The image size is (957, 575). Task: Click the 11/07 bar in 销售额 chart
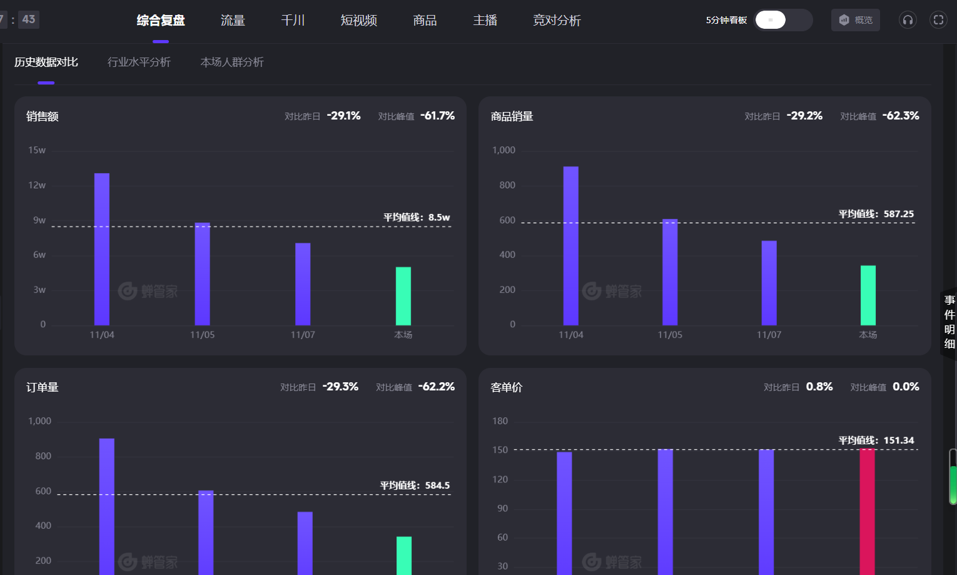[x=303, y=284]
